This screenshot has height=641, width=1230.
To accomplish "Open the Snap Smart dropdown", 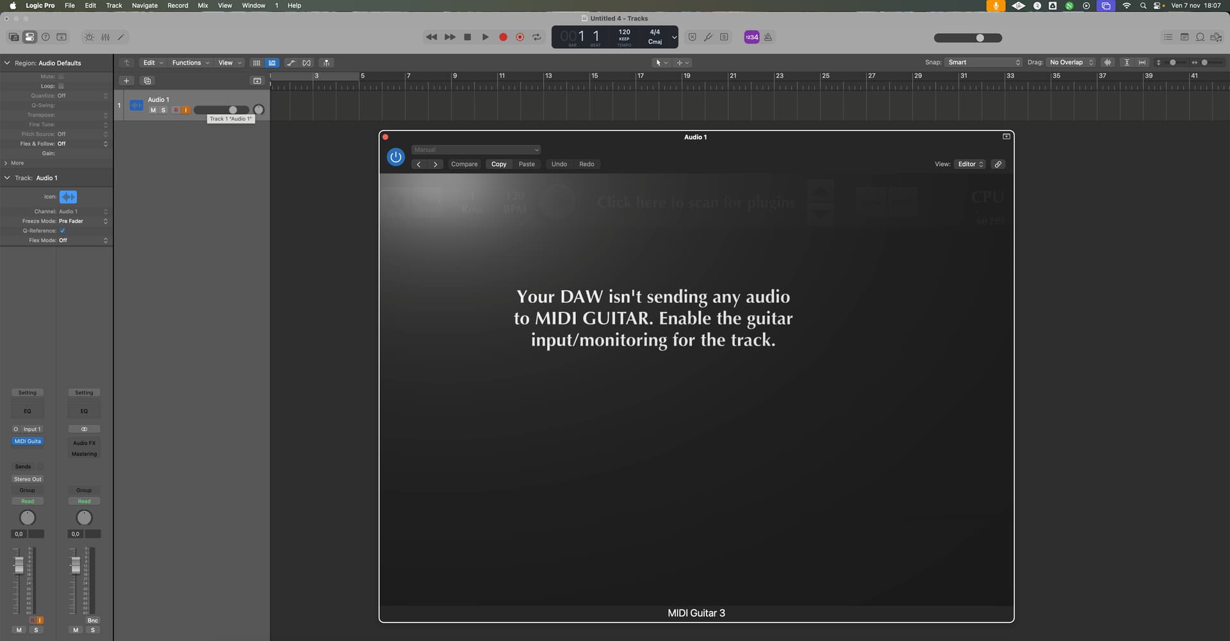I will point(983,62).
